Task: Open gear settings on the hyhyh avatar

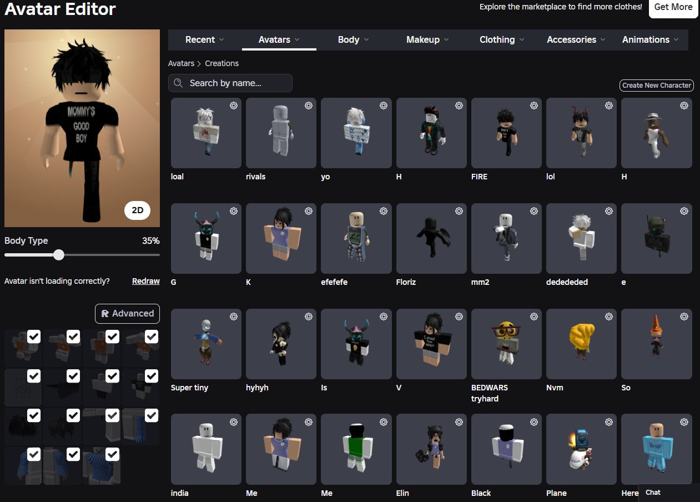Action: (309, 317)
